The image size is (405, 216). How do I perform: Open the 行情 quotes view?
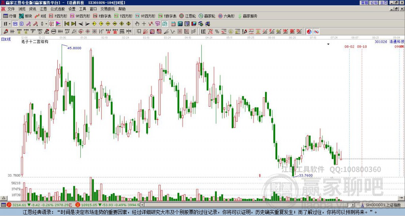10,16
